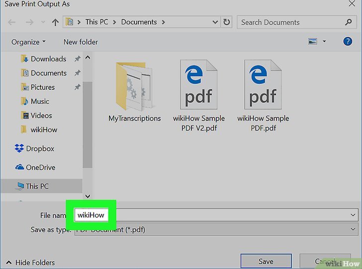Select Videos in the sidebar
The image size is (362, 269).
36,116
